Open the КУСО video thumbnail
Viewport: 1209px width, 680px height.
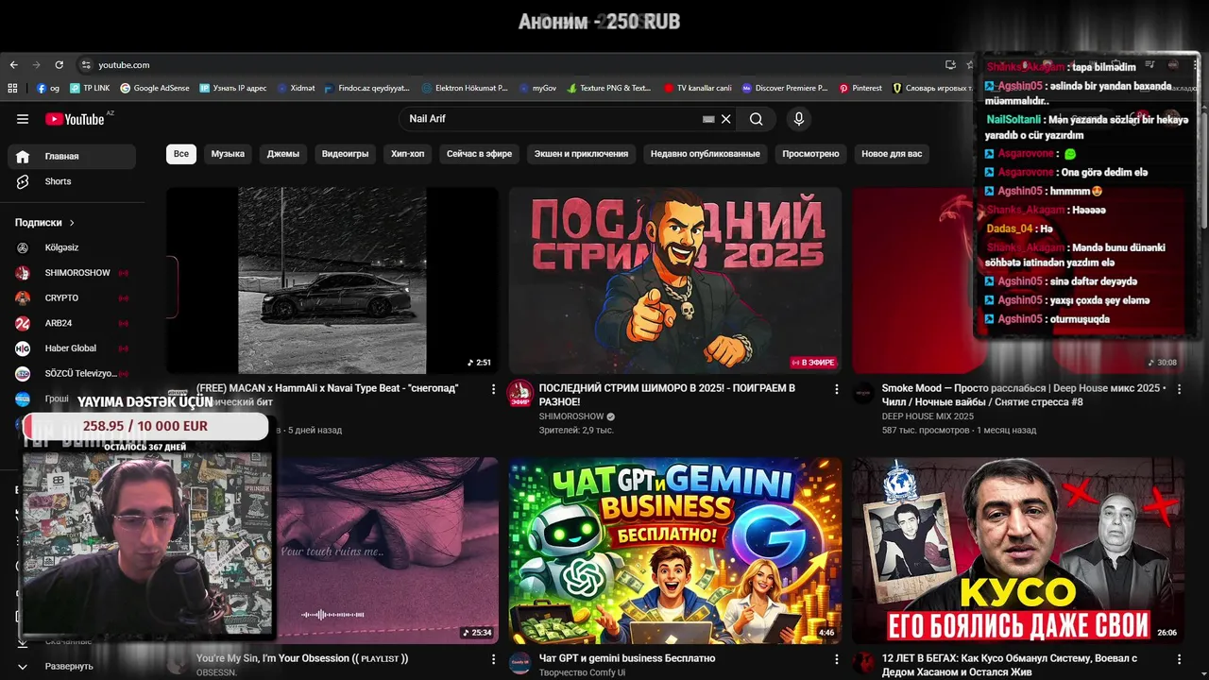point(1018,551)
